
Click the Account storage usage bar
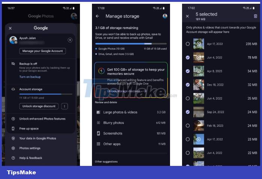click(46, 94)
